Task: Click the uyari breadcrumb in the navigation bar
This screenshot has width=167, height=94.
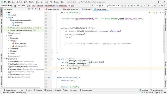Action: pos(71,6)
